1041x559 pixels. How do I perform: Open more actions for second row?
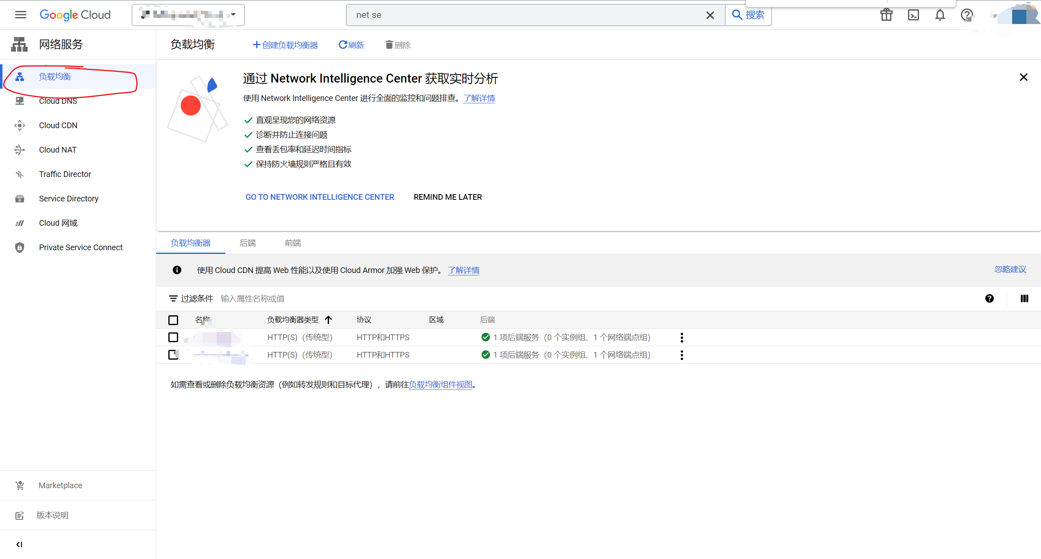tap(682, 355)
